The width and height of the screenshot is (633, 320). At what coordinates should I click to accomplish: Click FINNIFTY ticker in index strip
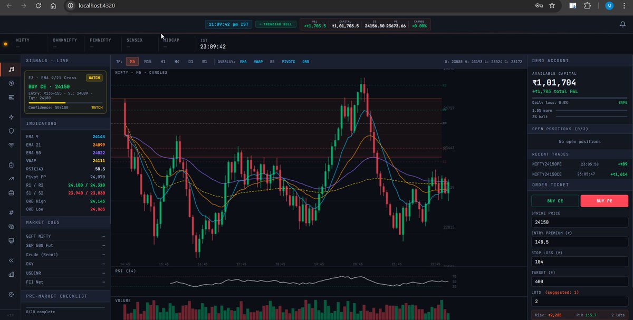tap(102, 43)
